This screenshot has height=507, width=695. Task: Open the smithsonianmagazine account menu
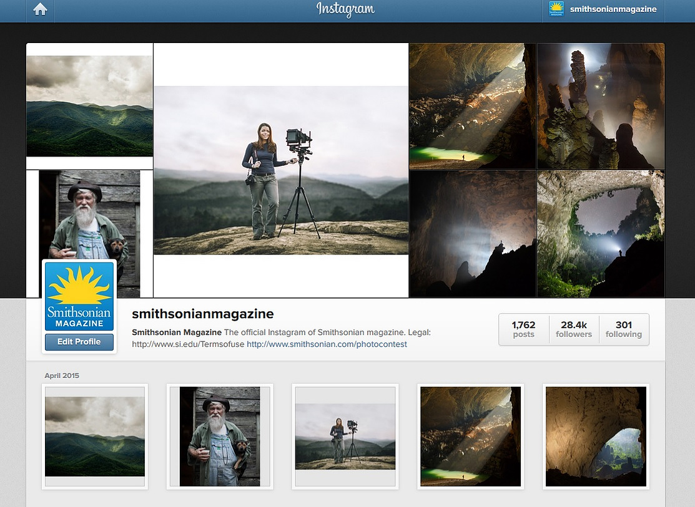[x=603, y=9]
